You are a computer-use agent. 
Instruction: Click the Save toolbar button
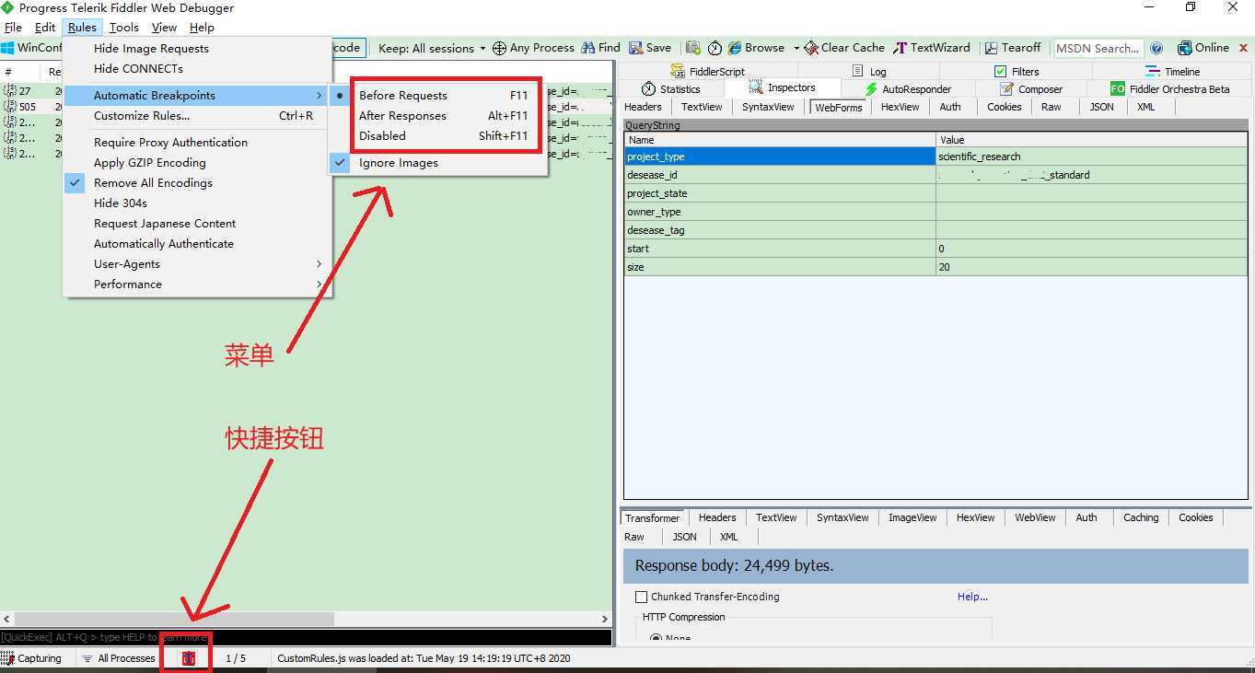click(x=650, y=48)
